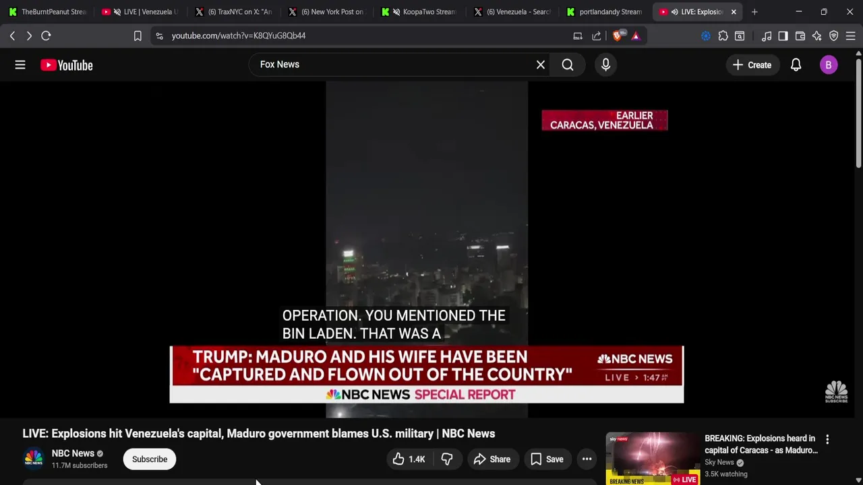Open the tab search extension icon
Image resolution: width=863 pixels, height=485 pixels.
740,36
